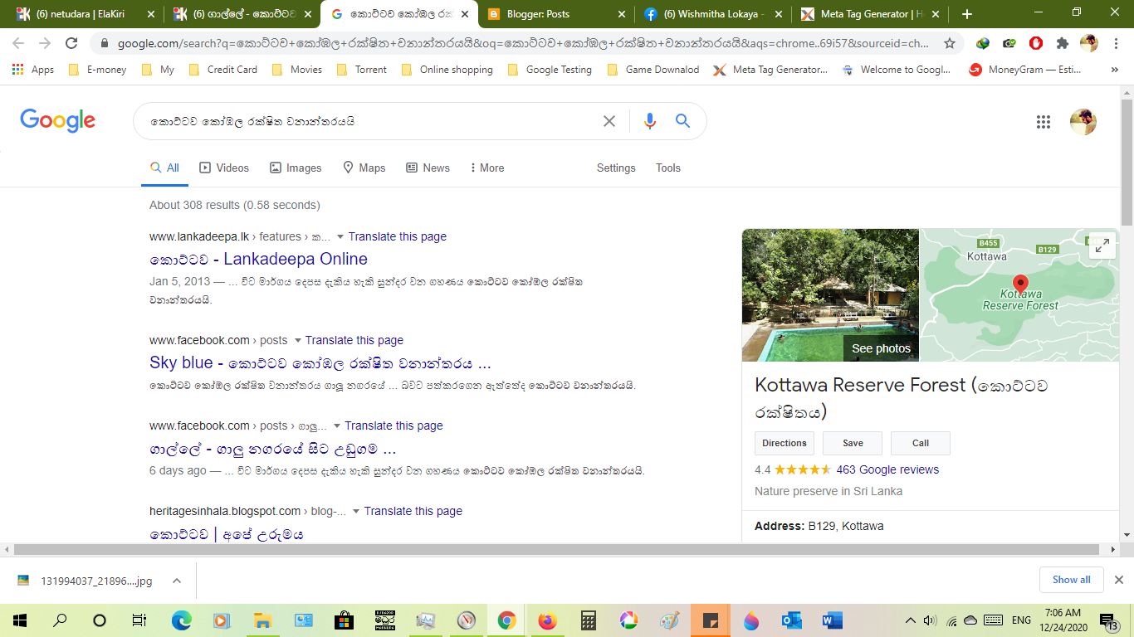Go to the Google homepage via the logo
The image size is (1134, 637).
coord(58,121)
